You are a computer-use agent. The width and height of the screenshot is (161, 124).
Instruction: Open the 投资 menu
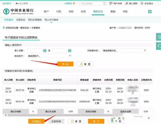[x=83, y=12]
